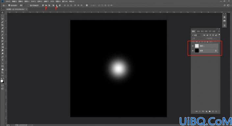Select the Path Selection tool
This screenshot has width=232, height=126.
(2, 63)
